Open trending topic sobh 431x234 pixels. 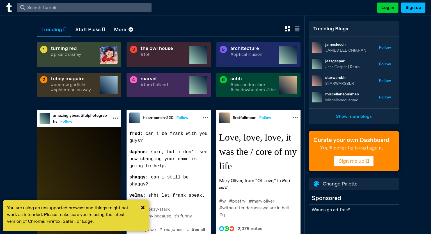tap(258, 85)
